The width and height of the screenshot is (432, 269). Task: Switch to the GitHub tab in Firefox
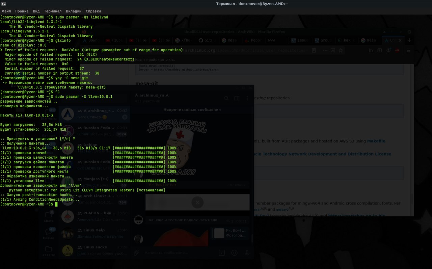click(207, 40)
